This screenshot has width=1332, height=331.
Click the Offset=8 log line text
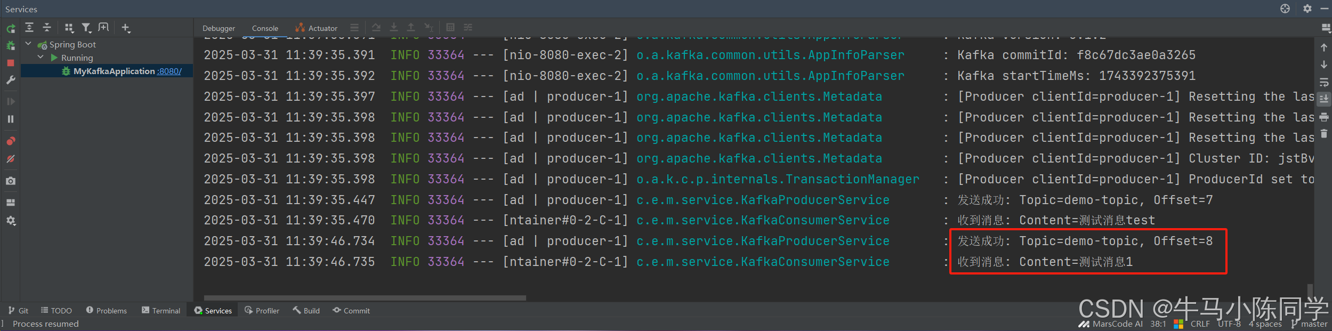coord(1085,241)
